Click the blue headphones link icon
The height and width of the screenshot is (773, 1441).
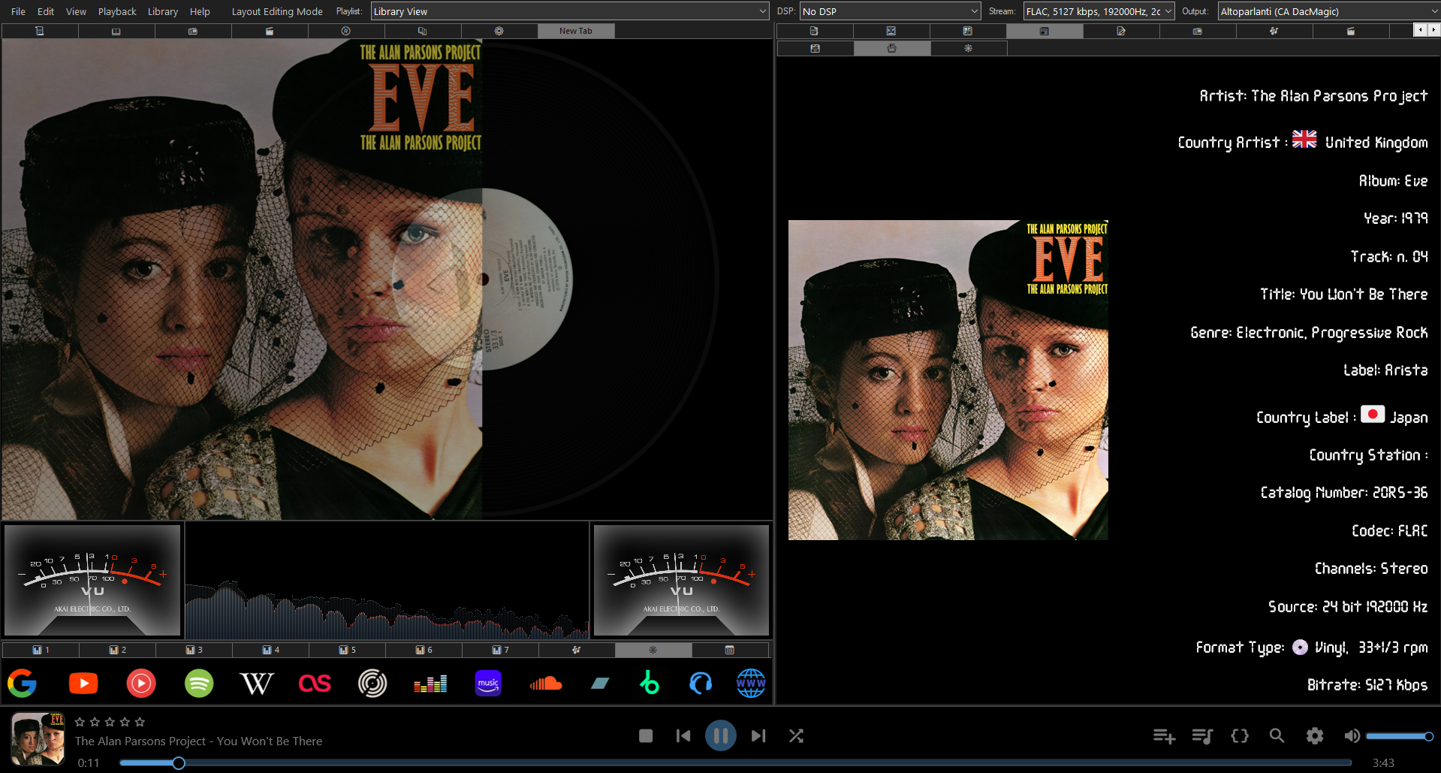click(x=700, y=683)
